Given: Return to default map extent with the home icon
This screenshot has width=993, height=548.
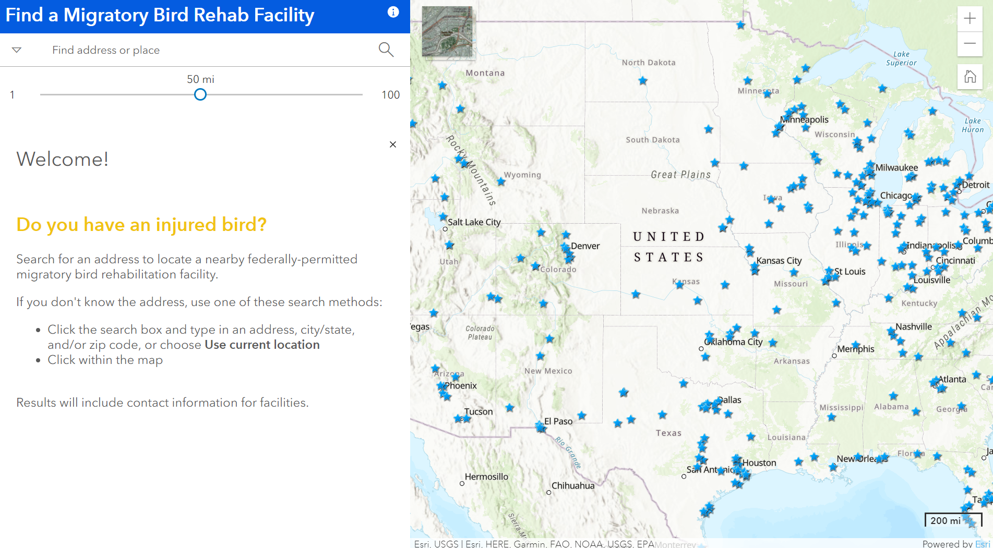Looking at the screenshot, I should point(970,77).
